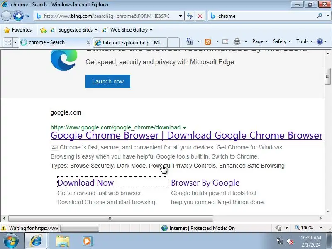Image resolution: width=332 pixels, height=249 pixels.
Task: Click the Browser By Google link
Action: pyautogui.click(x=205, y=183)
